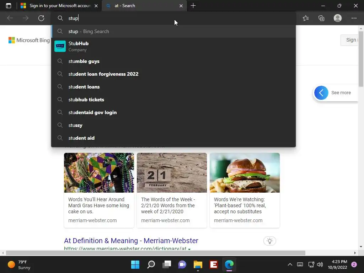Open the Chat (Teams) taskbar icon
The height and width of the screenshot is (273, 364).
tap(182, 264)
